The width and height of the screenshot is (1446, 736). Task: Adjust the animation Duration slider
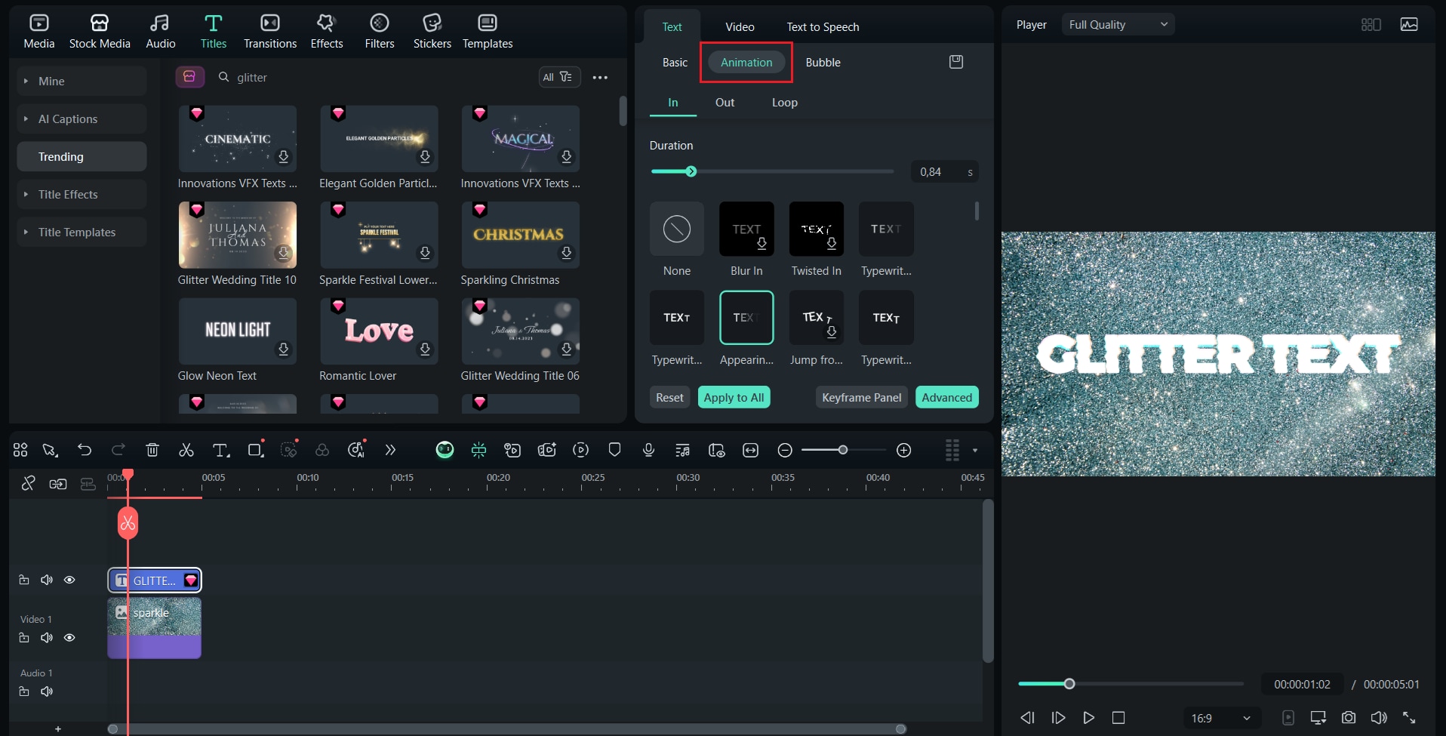coord(772,171)
